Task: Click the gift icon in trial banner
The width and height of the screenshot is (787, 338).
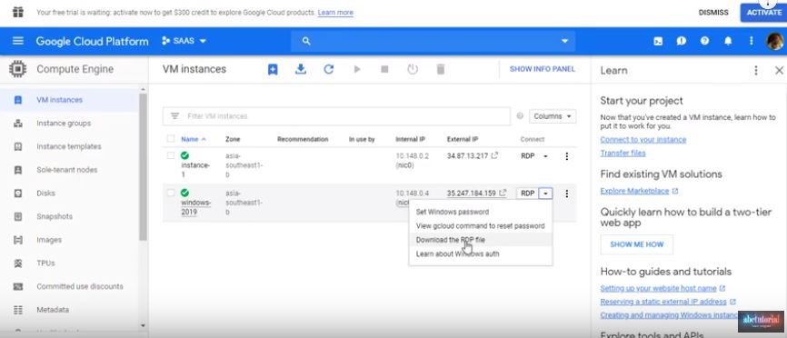Action: [x=18, y=12]
